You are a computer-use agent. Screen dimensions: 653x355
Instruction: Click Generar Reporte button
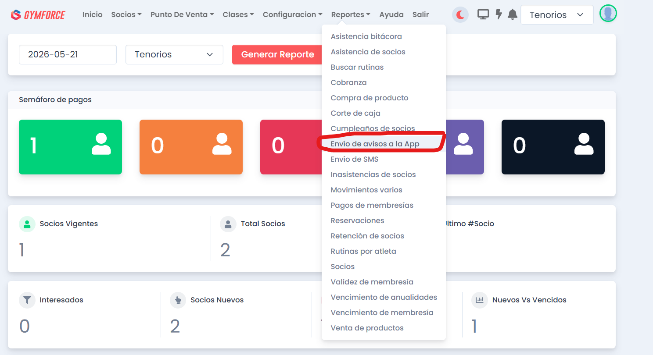[278, 55]
